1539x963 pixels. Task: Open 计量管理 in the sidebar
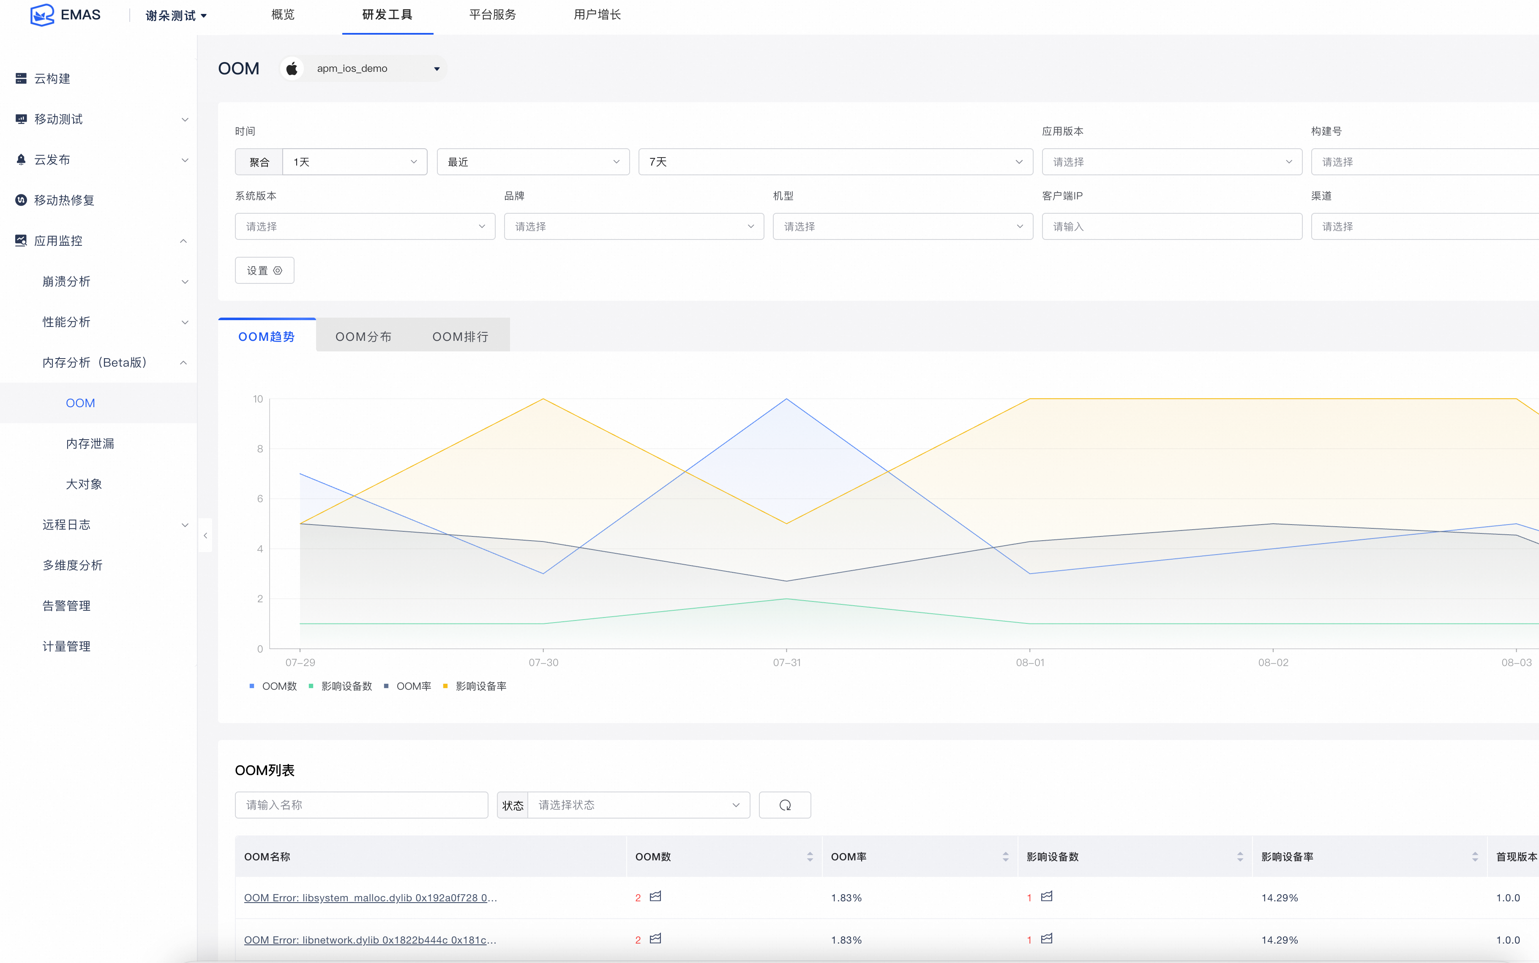66,646
